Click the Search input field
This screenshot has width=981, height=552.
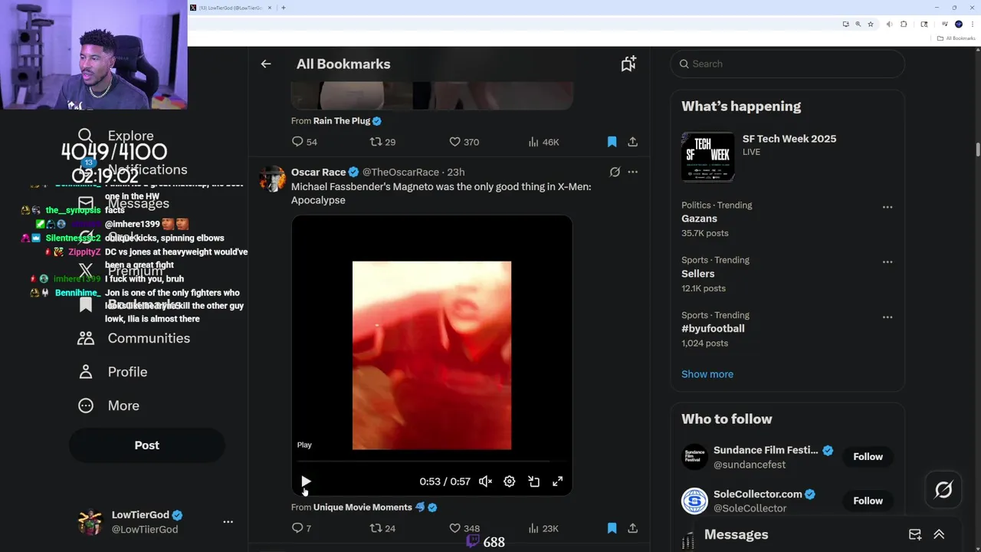tap(787, 64)
